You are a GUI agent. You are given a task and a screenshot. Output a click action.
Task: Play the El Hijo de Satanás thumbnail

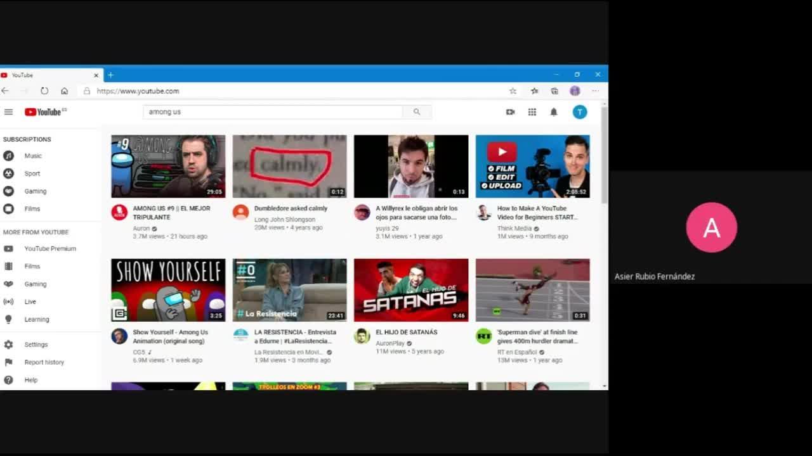pos(411,290)
